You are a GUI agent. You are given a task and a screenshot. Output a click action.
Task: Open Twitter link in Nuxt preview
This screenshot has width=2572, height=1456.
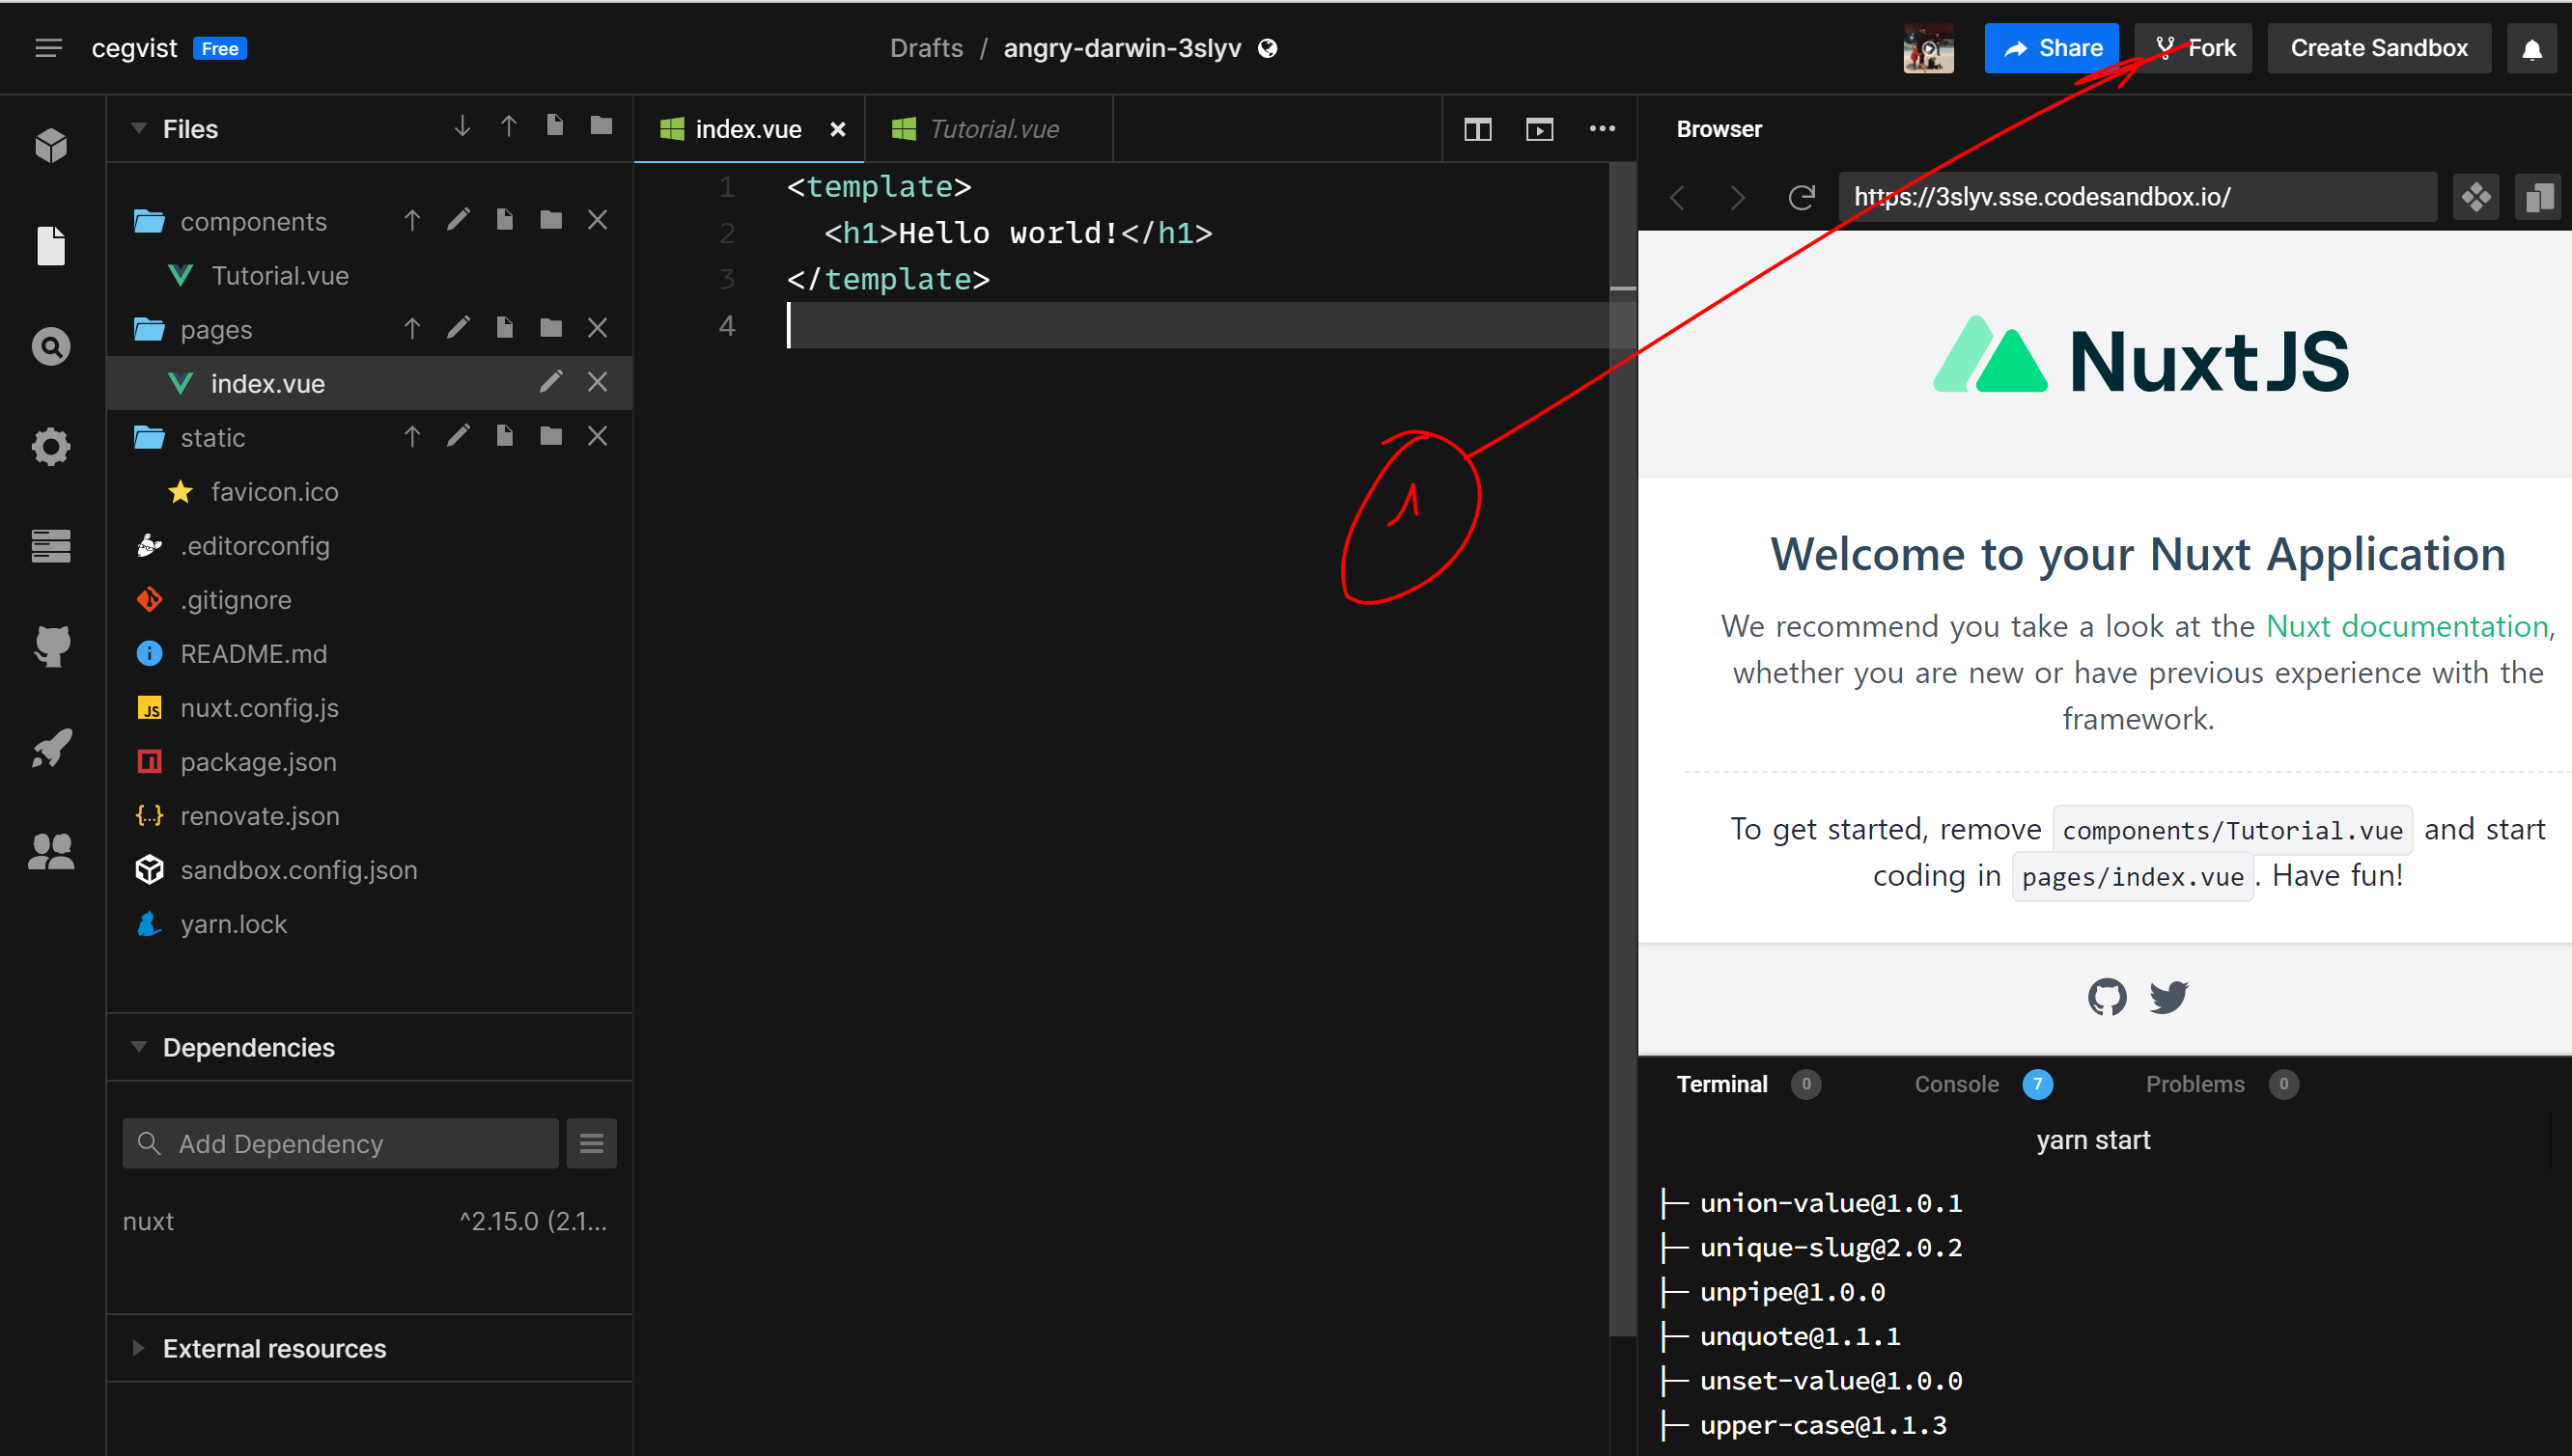pos(2168,997)
